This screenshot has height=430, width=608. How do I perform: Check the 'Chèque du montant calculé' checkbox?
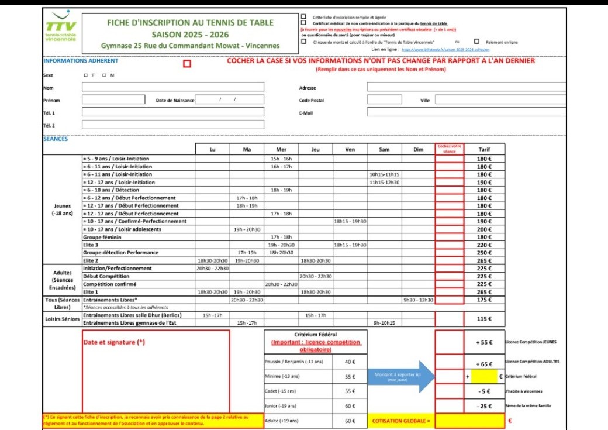(303, 42)
